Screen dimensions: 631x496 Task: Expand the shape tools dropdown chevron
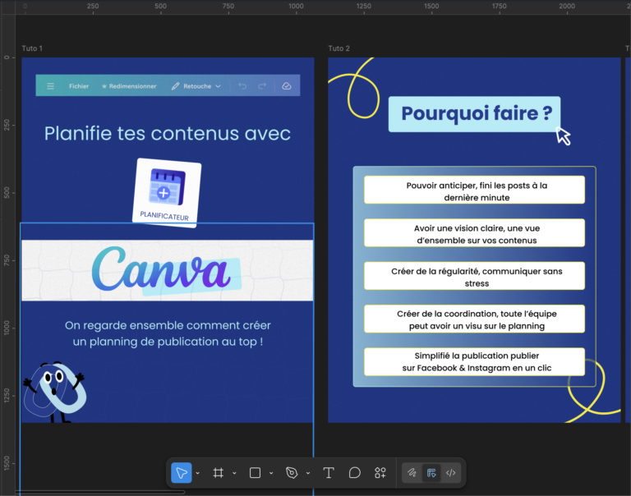tap(271, 473)
